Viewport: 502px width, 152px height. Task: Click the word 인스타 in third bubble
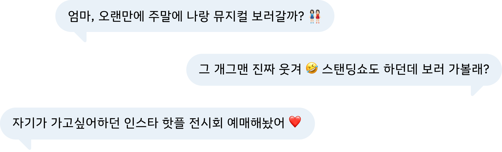(141, 123)
